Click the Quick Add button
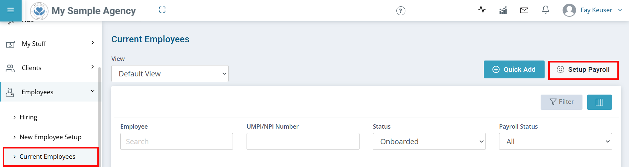629x167 pixels. (x=514, y=69)
